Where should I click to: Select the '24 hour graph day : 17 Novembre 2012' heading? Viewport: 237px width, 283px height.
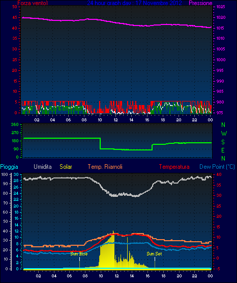coord(134,3)
